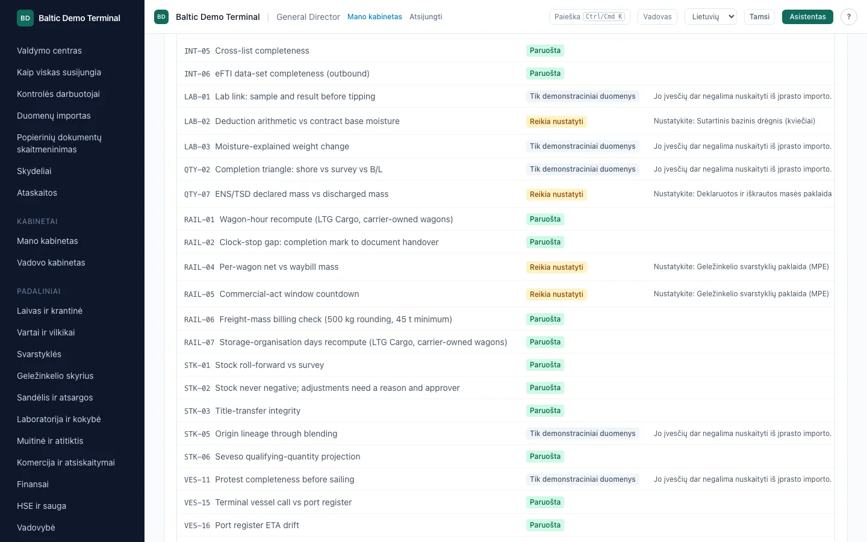Open the Vadovas guide
The width and height of the screenshot is (867, 542).
[657, 17]
